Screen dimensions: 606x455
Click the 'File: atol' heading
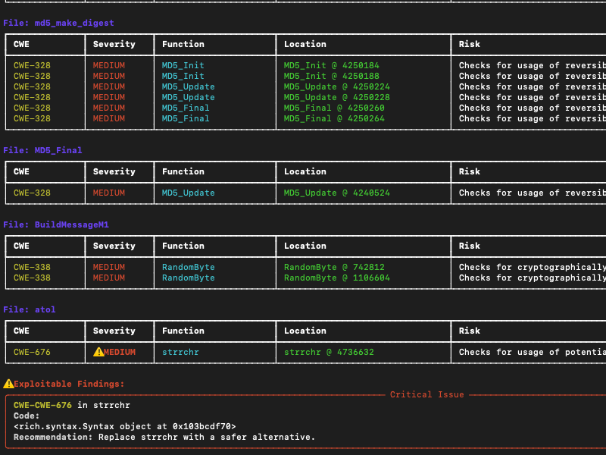[x=30, y=309]
